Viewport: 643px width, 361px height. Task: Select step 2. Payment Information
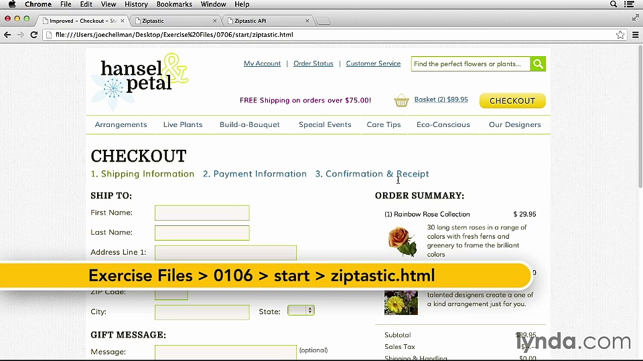coord(255,174)
